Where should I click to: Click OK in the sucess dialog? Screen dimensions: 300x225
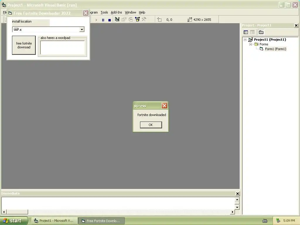151,125
